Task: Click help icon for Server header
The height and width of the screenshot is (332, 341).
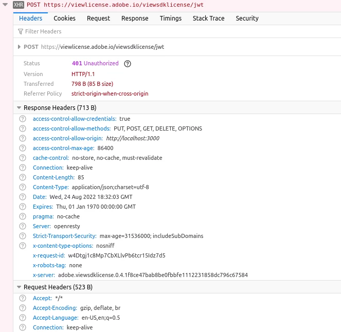Action: [x=23, y=226]
